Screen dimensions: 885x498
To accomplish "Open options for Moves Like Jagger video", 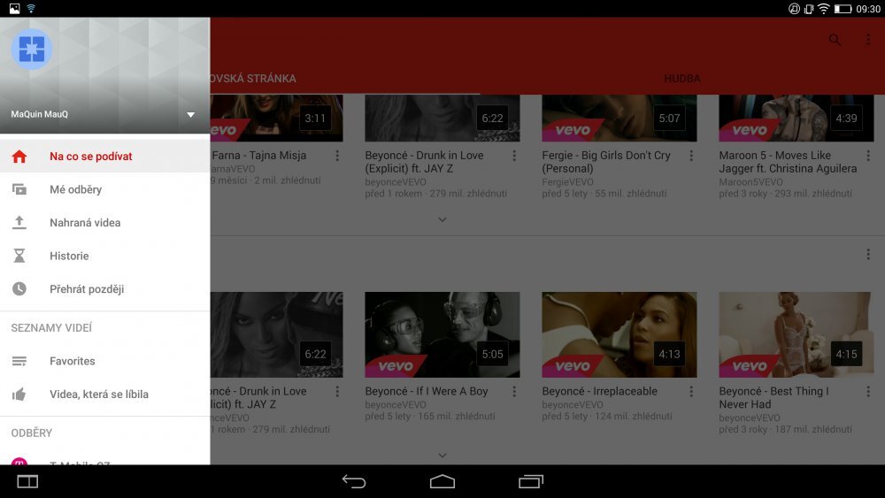I will (x=868, y=156).
